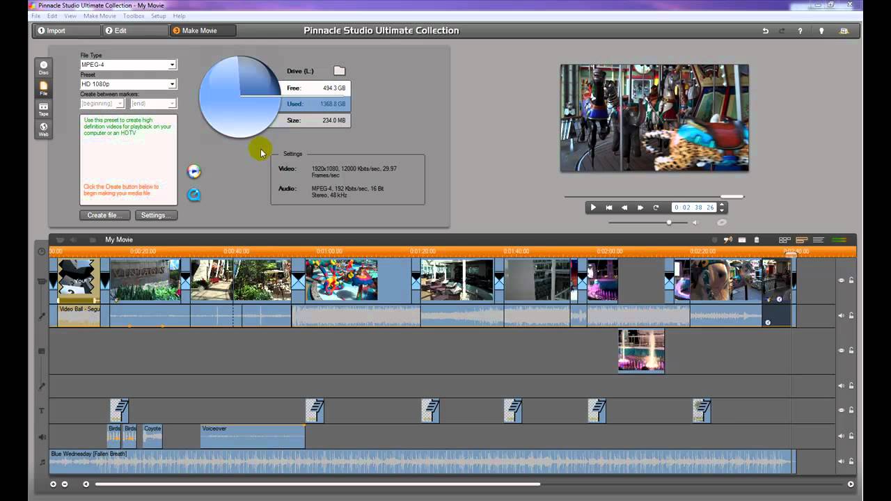This screenshot has height=501, width=891.
Task: Zoom in timeline with plus button
Action: pyautogui.click(x=53, y=484)
